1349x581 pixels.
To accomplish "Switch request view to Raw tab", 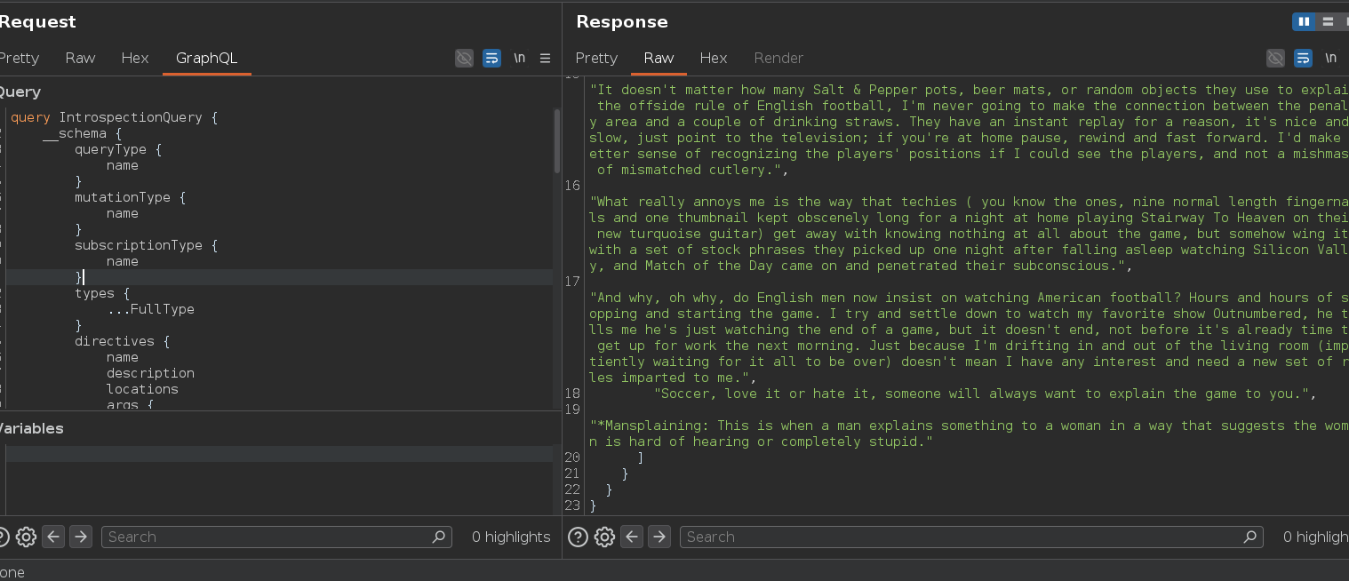I will (x=80, y=58).
